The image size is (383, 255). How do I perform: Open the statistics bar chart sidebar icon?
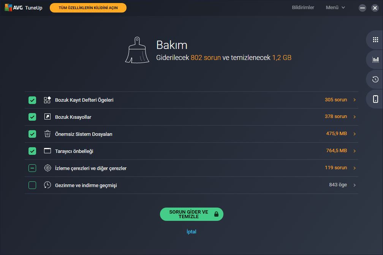375,60
